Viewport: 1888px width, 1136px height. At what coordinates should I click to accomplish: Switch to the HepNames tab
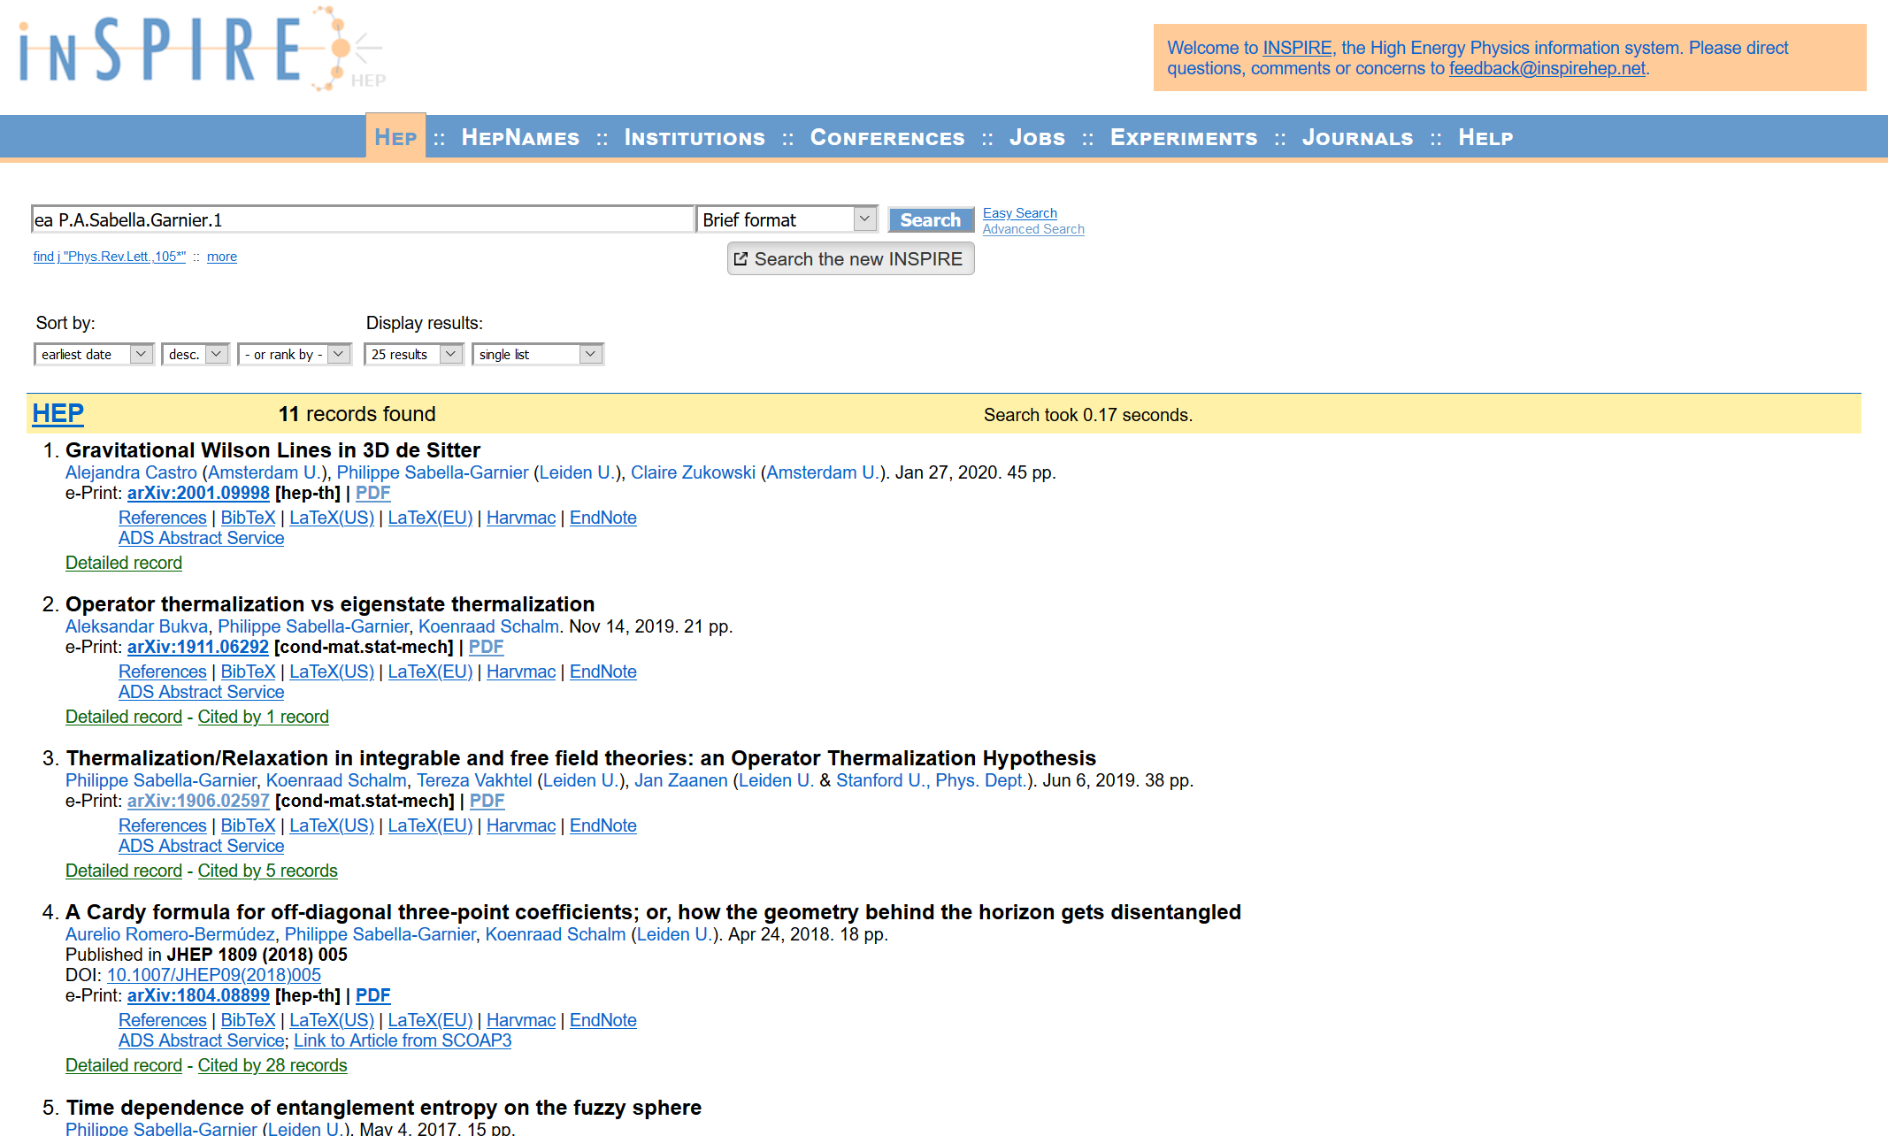click(x=520, y=137)
